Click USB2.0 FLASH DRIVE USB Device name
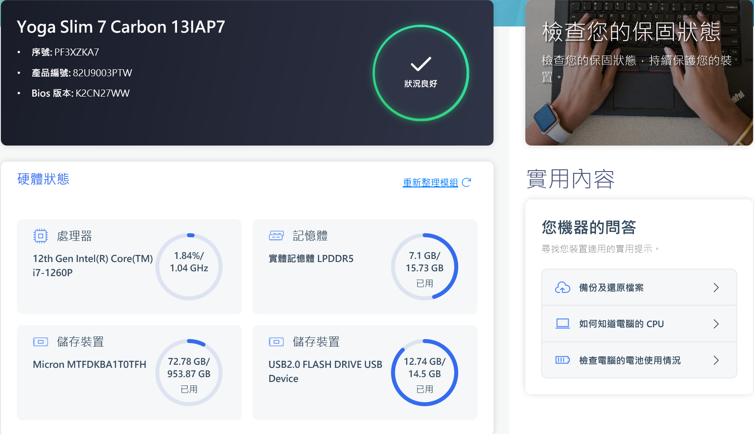Viewport: 754px width, 434px height. (x=325, y=371)
